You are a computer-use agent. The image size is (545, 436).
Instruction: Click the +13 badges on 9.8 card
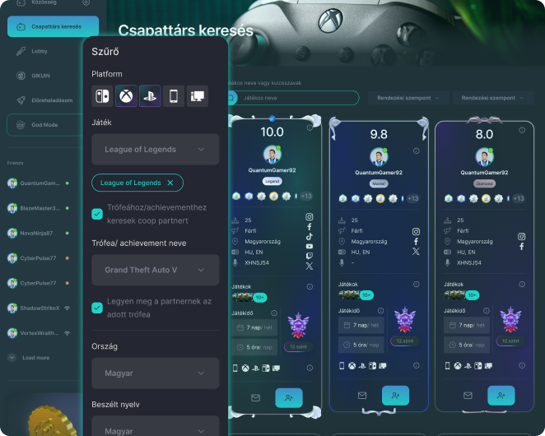coord(413,198)
